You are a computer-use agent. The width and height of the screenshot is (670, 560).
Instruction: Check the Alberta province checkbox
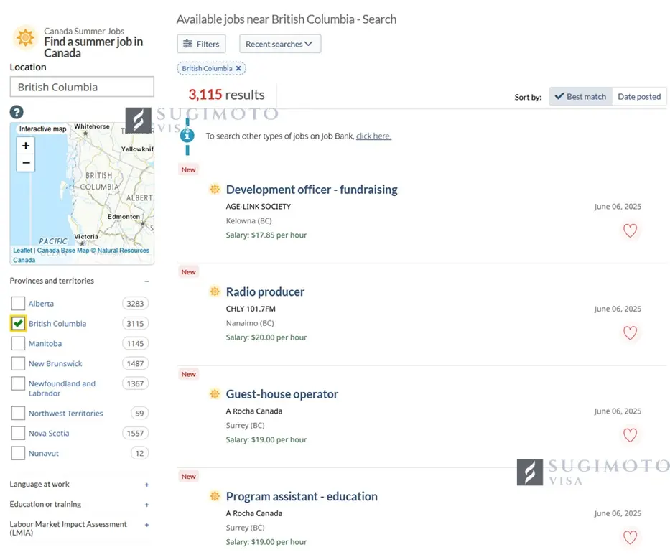pos(18,304)
